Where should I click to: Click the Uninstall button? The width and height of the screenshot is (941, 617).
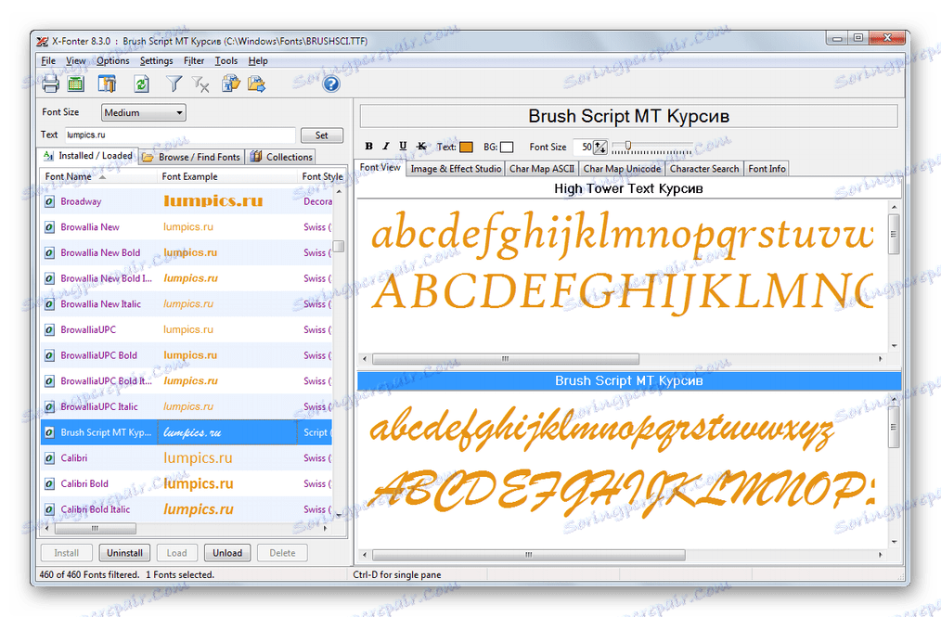[x=125, y=553]
